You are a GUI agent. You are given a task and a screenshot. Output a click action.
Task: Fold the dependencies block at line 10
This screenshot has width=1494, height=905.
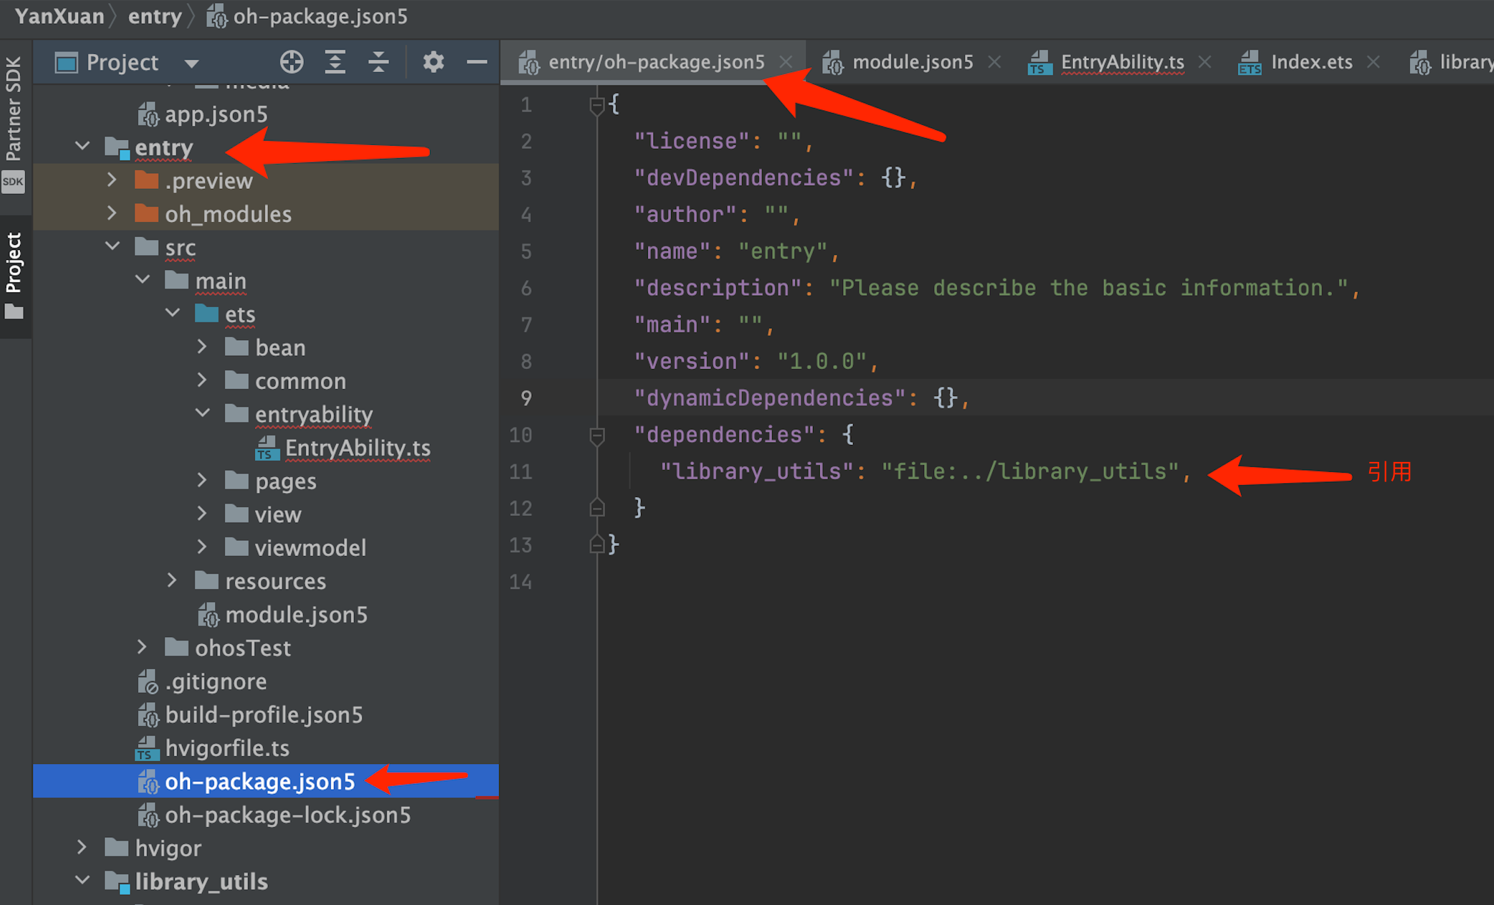[x=597, y=436]
